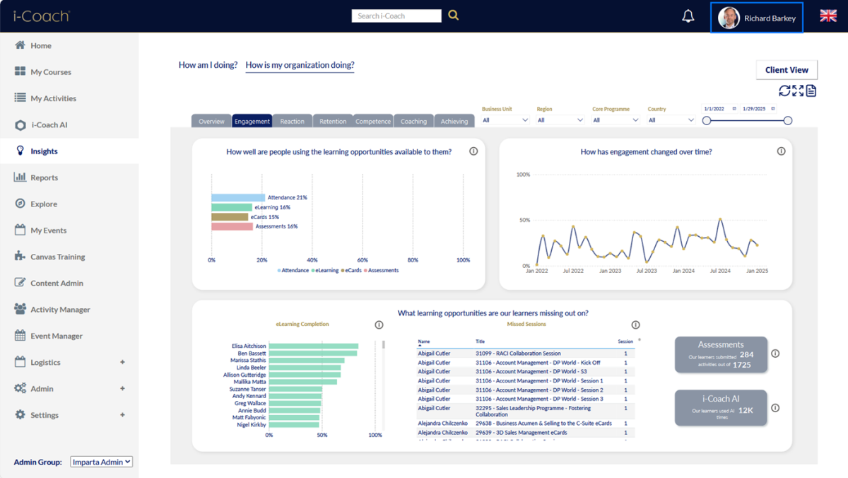Show info for the Assessments card

click(x=775, y=354)
